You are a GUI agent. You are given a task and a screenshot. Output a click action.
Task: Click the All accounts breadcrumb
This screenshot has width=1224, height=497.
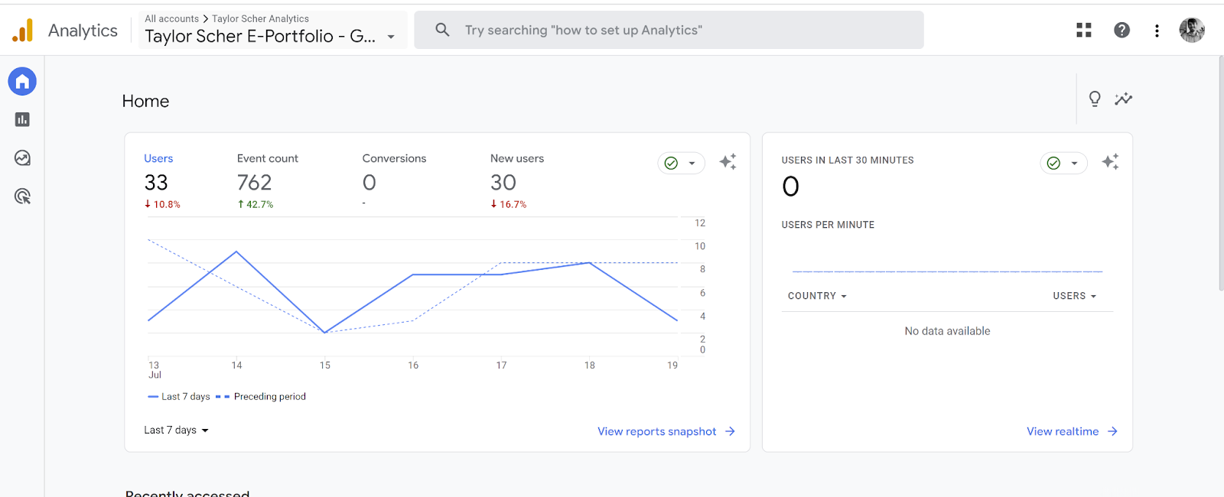(171, 18)
